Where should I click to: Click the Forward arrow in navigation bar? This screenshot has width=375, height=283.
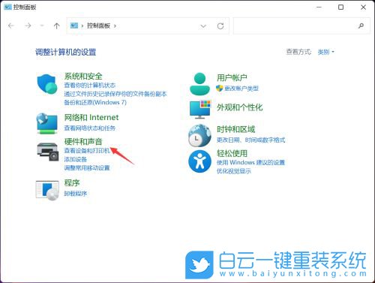(28, 26)
